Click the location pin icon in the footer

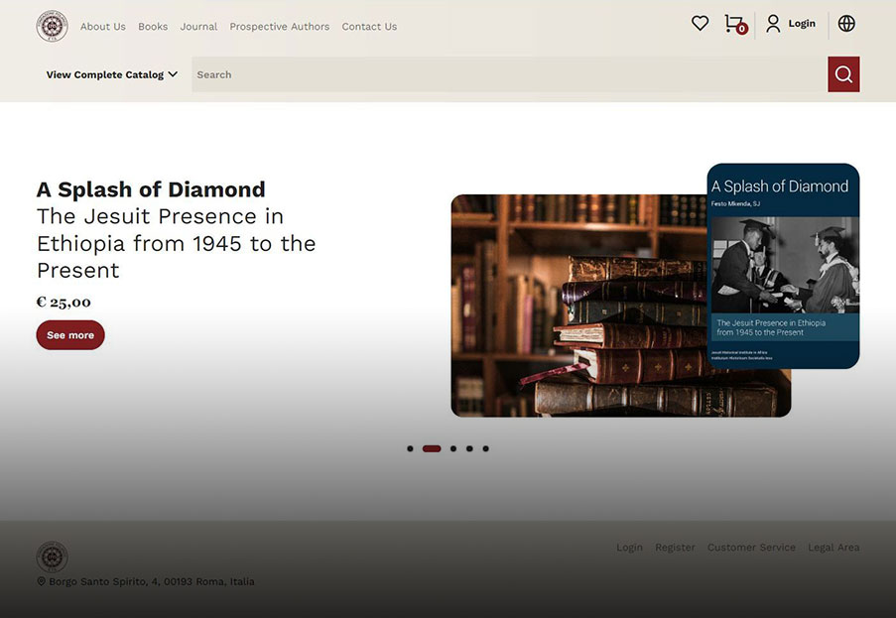41,581
